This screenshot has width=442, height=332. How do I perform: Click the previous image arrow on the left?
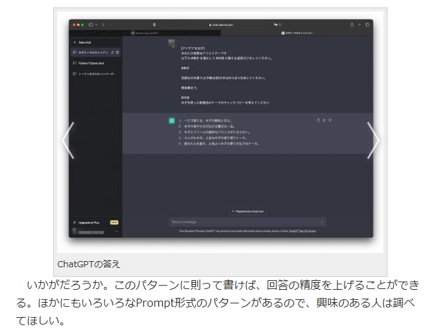pyautogui.click(x=68, y=140)
